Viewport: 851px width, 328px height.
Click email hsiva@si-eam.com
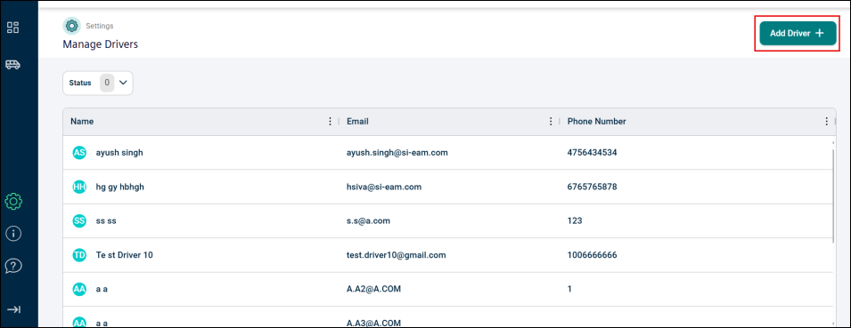384,187
